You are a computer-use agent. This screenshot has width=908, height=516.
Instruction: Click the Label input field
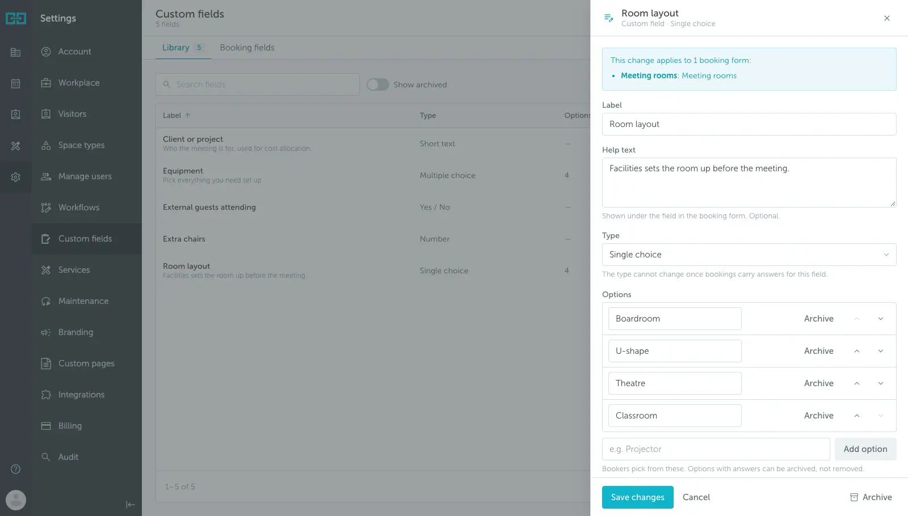(749, 124)
